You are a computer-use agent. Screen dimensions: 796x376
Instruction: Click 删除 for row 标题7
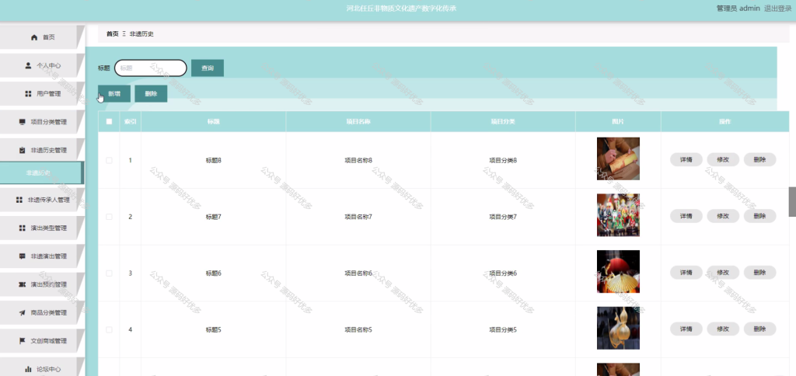click(x=760, y=216)
